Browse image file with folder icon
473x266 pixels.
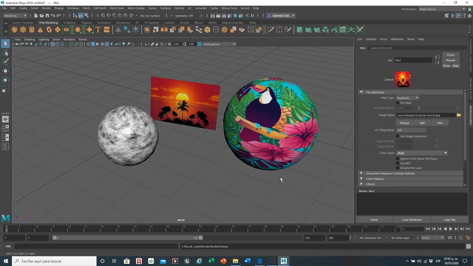(x=459, y=115)
